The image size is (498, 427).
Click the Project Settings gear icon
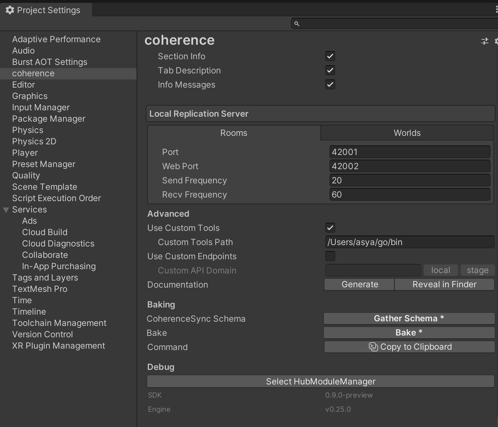click(10, 10)
